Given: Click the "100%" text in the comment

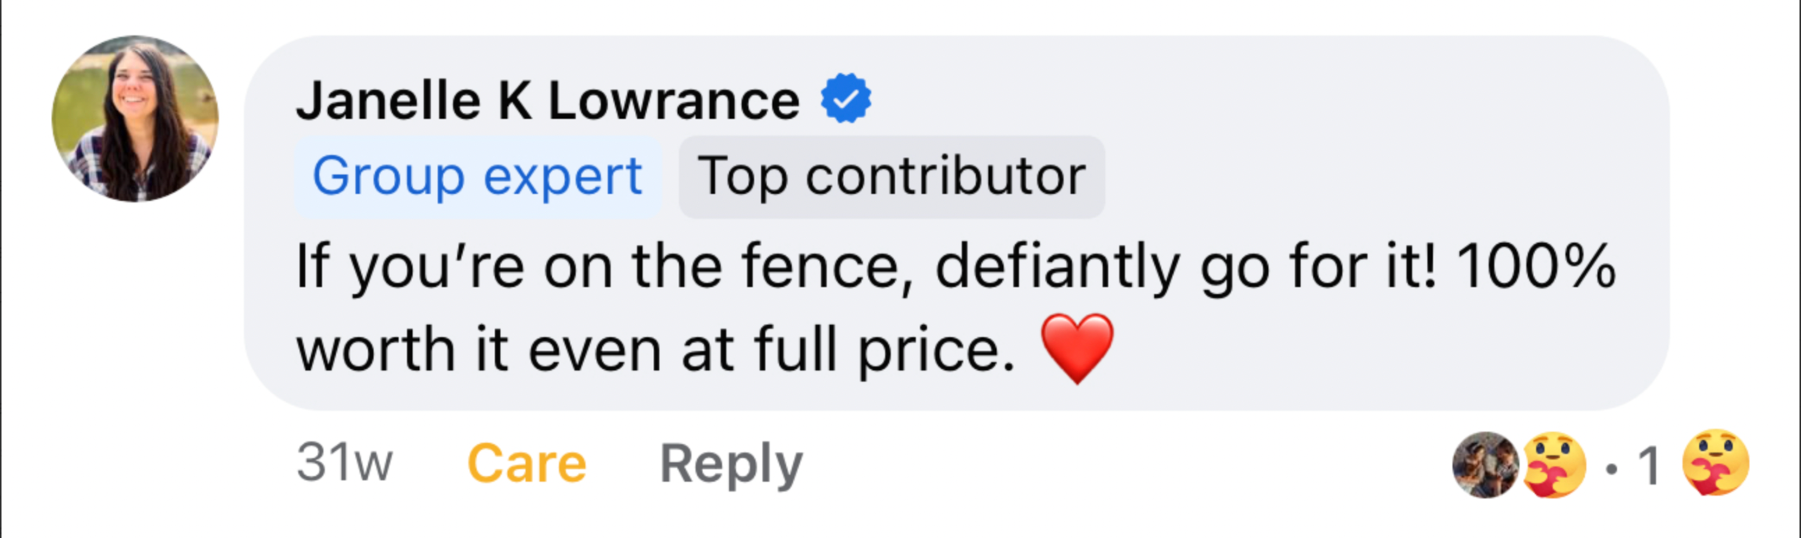Looking at the screenshot, I should pyautogui.click(x=1536, y=266).
